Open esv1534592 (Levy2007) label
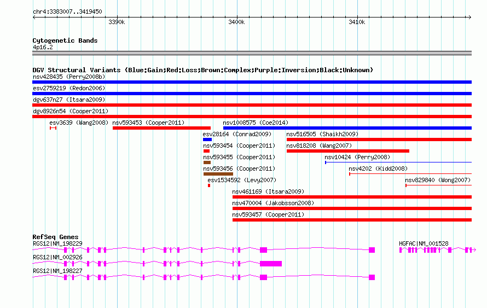Screen dimensions: 487x308 [x=242, y=180]
